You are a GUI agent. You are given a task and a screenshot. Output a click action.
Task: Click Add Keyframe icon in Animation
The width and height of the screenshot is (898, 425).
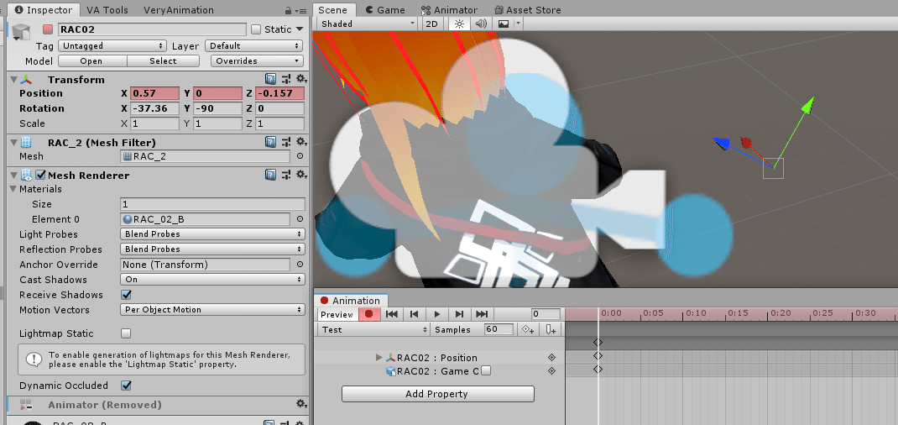[x=527, y=329]
